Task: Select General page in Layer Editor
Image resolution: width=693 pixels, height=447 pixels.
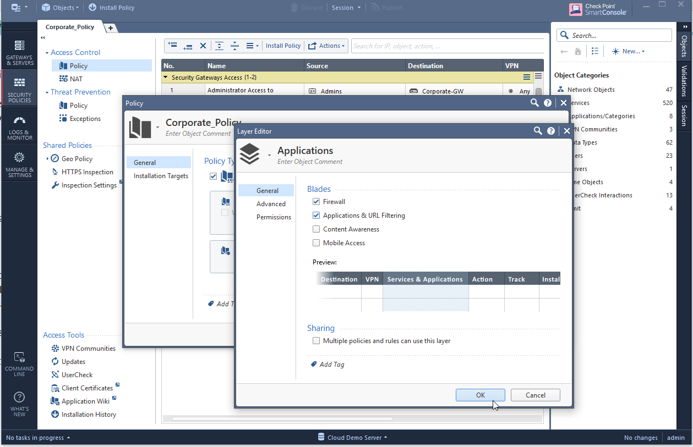Action: pyautogui.click(x=268, y=191)
